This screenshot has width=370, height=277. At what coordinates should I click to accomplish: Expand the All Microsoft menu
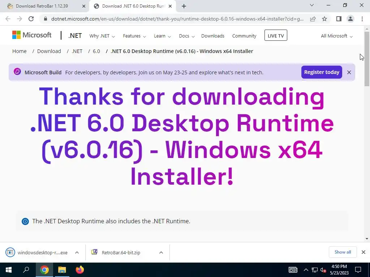coord(337,36)
